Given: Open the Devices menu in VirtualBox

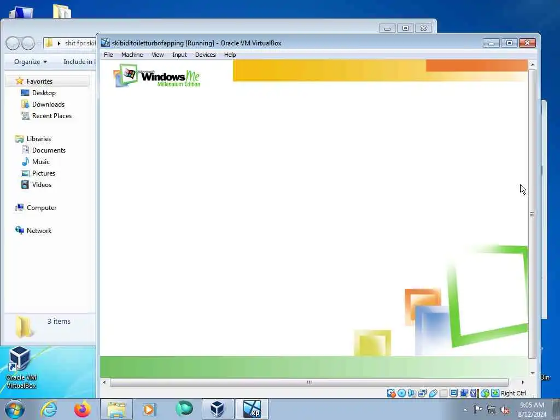Looking at the screenshot, I should click(206, 55).
